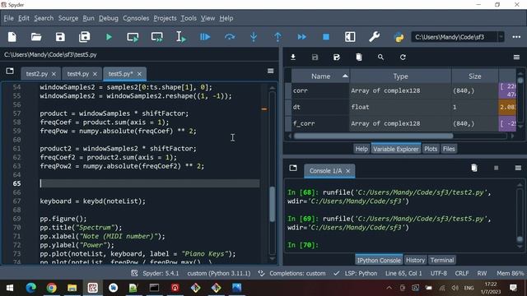The image size is (527, 296).
Task: Open the Consoles menu
Action: [x=136, y=18]
